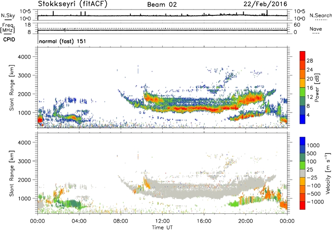The image size is (332, 230).
Task: Click the −500 tick on velocity colorbar
Action: click(313, 194)
